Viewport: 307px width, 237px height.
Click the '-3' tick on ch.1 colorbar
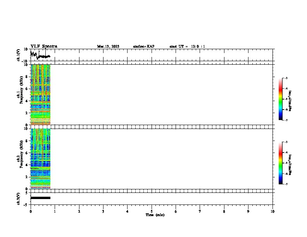286,78
